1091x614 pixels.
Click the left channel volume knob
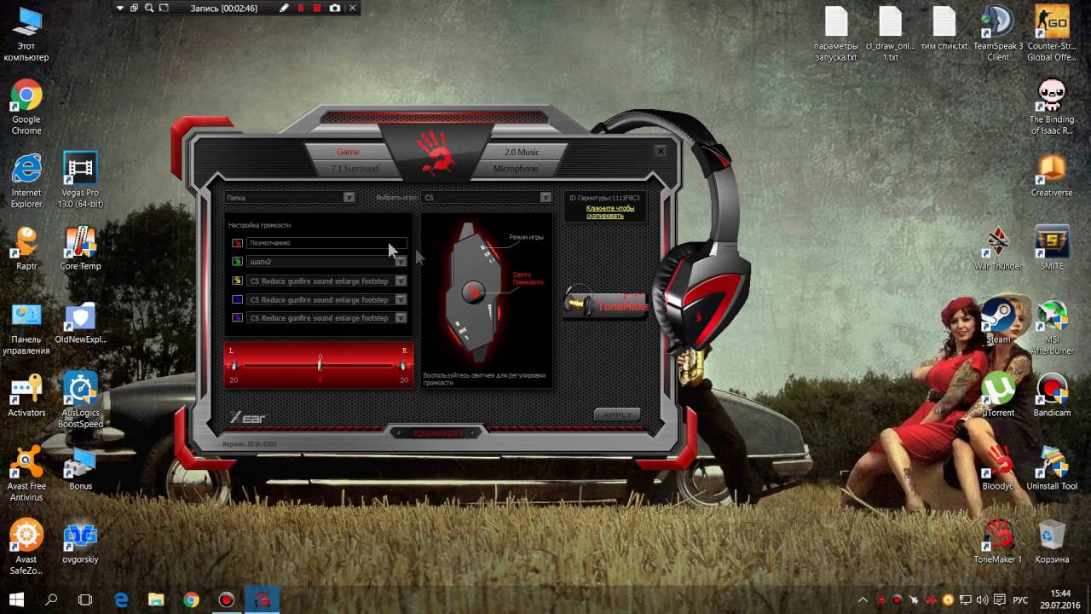pos(235,366)
